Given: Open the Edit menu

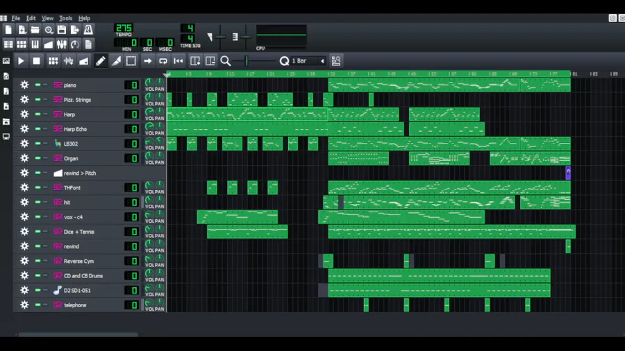Looking at the screenshot, I should 31,18.
